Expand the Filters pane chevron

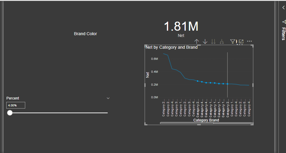(x=283, y=8)
